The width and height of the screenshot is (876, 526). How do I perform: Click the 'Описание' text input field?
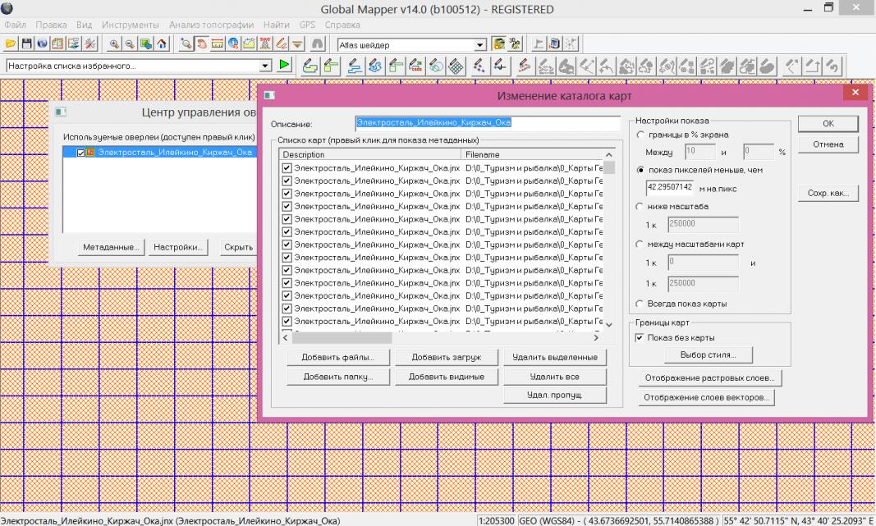click(x=487, y=124)
